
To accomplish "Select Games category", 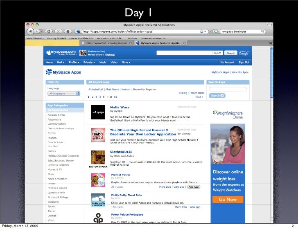I will tap(52, 151).
